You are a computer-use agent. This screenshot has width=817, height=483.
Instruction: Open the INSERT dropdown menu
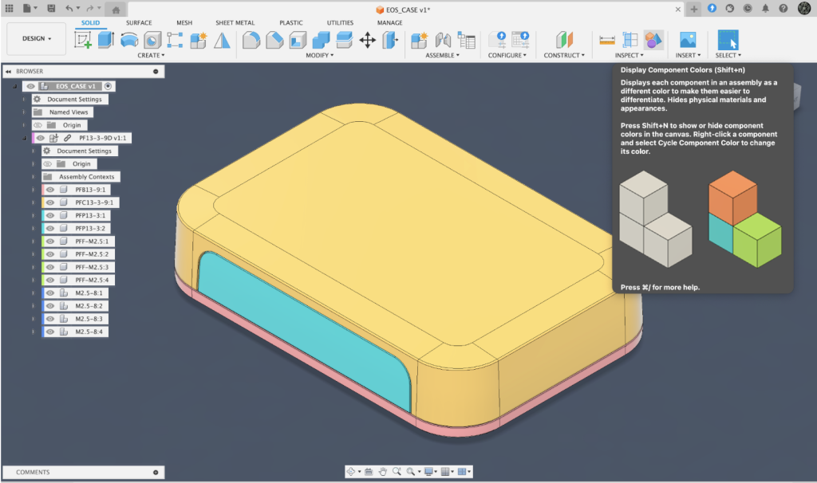[689, 55]
